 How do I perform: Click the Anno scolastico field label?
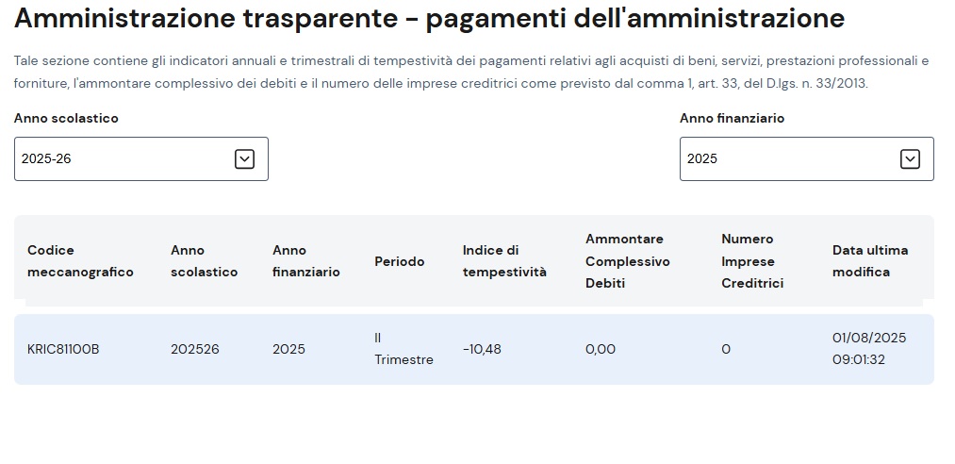pos(66,118)
